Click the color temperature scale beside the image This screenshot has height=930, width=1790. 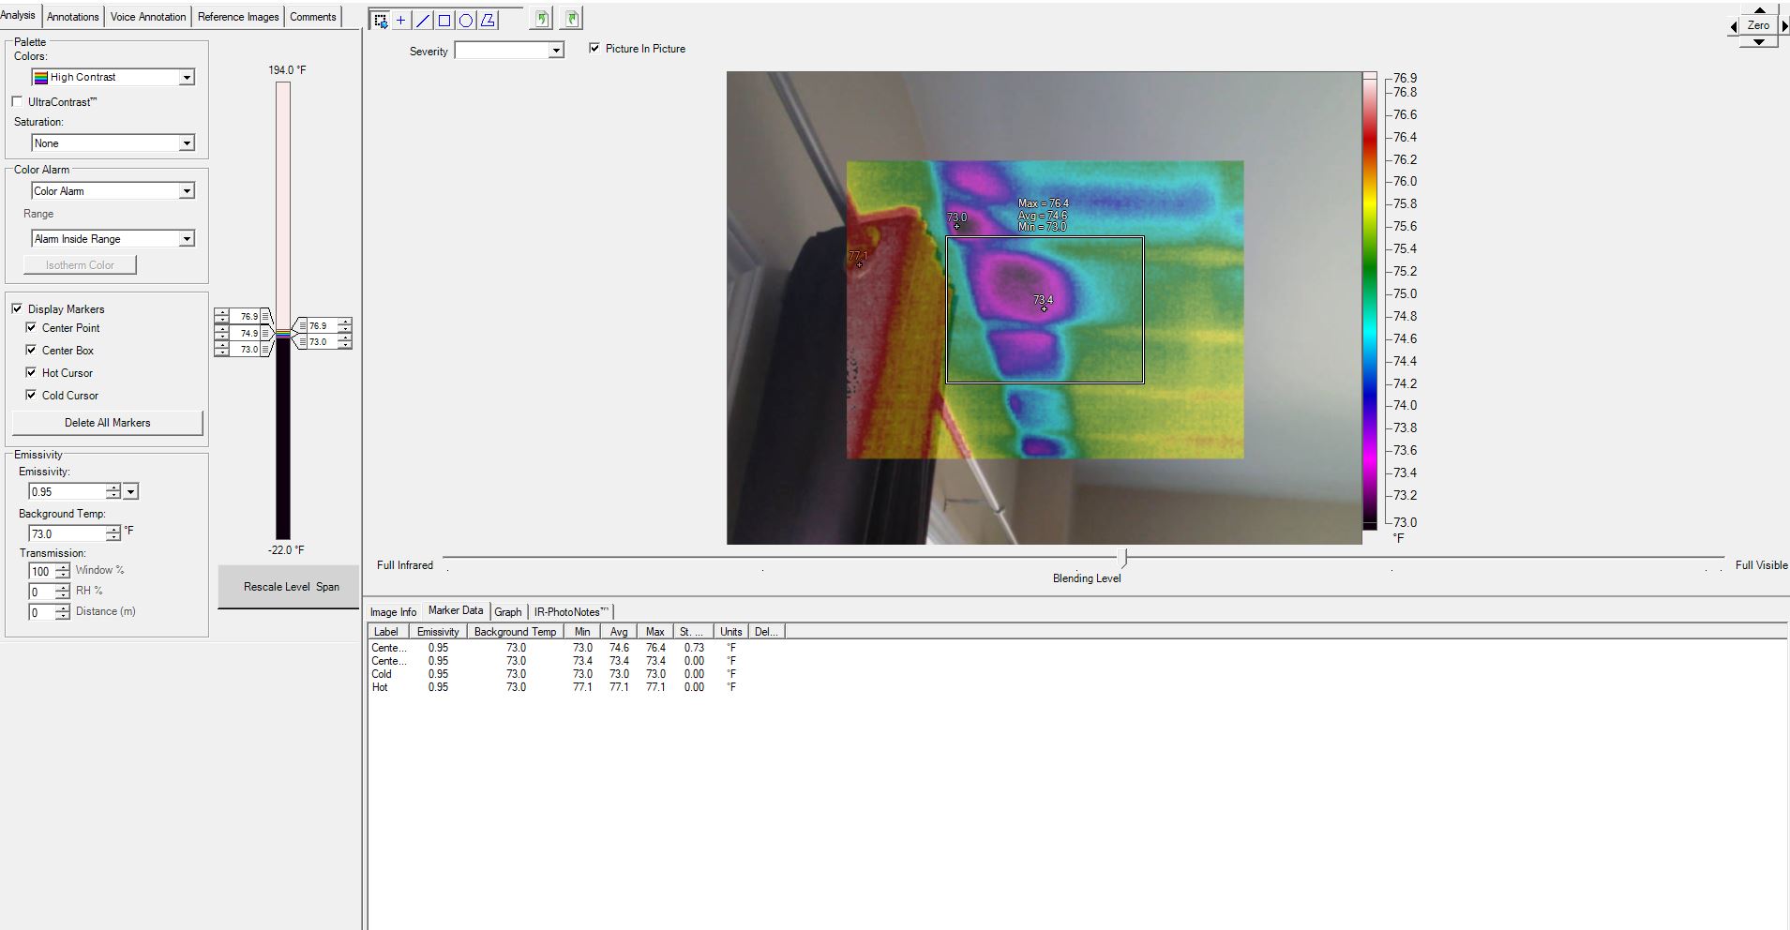(x=1370, y=301)
